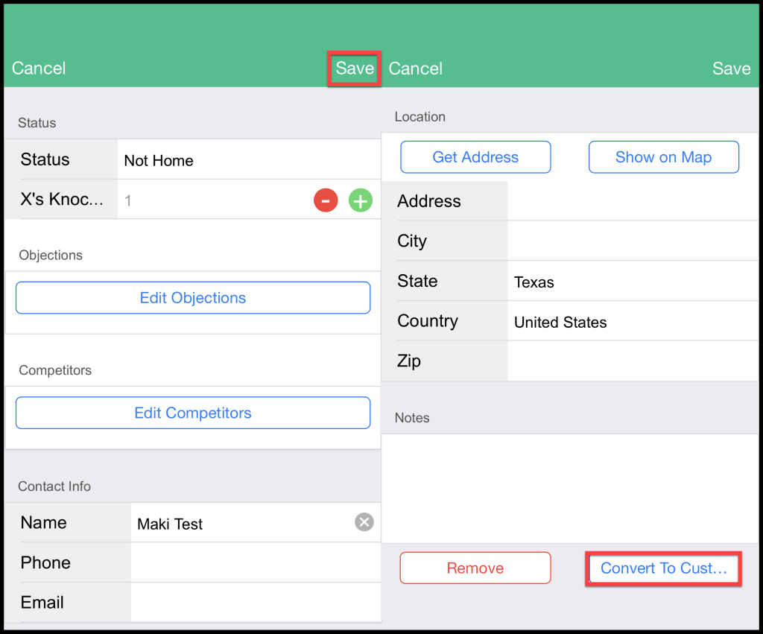Viewport: 763px width, 634px height.
Task: Click Save in the left panel header
Action: [x=355, y=69]
